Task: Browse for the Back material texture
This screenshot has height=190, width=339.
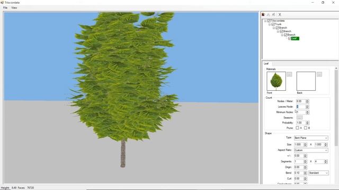Action: (319, 74)
